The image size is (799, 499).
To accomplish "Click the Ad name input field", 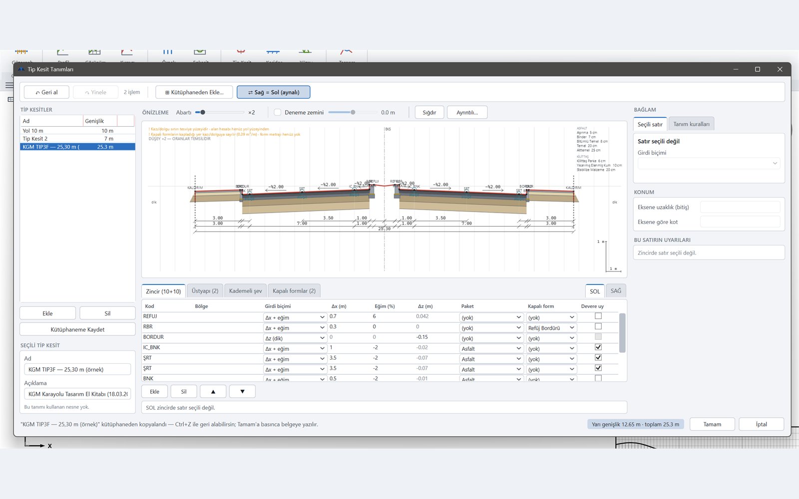I will point(77,369).
